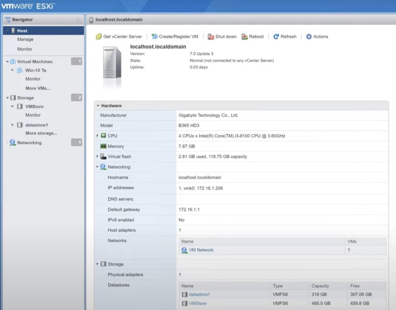Collapse the Virtual Machines tree node

(x=7, y=61)
